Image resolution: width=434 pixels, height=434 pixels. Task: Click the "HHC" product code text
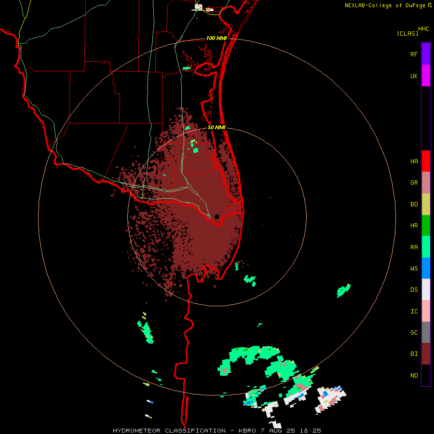click(x=423, y=29)
